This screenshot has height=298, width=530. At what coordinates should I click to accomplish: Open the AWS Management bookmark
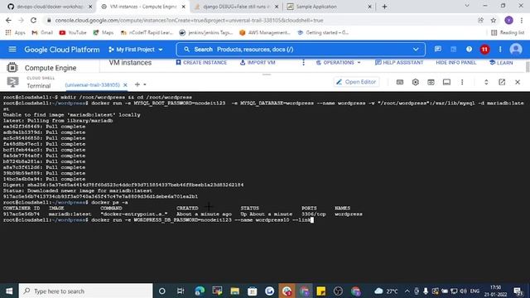pyautogui.click(x=265, y=32)
